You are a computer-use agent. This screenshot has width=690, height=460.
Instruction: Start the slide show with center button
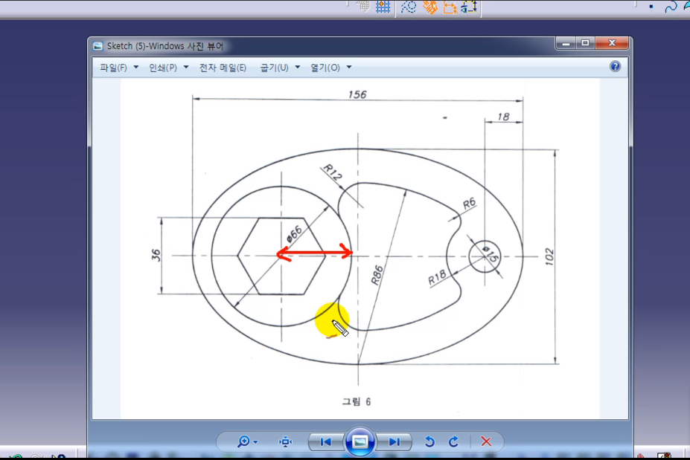(x=360, y=441)
